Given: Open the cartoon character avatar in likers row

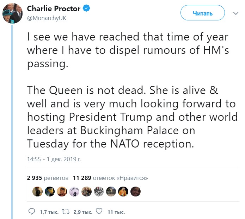Looking at the screenshot, I should tap(50, 192).
